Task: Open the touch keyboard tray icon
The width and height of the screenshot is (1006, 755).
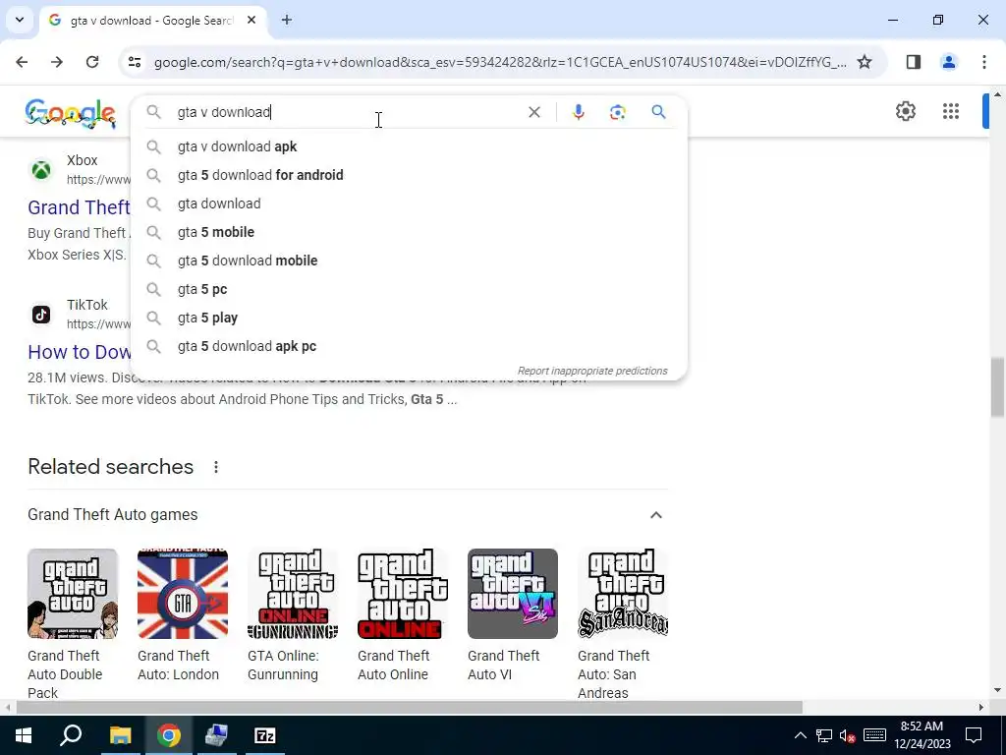Action: click(874, 735)
